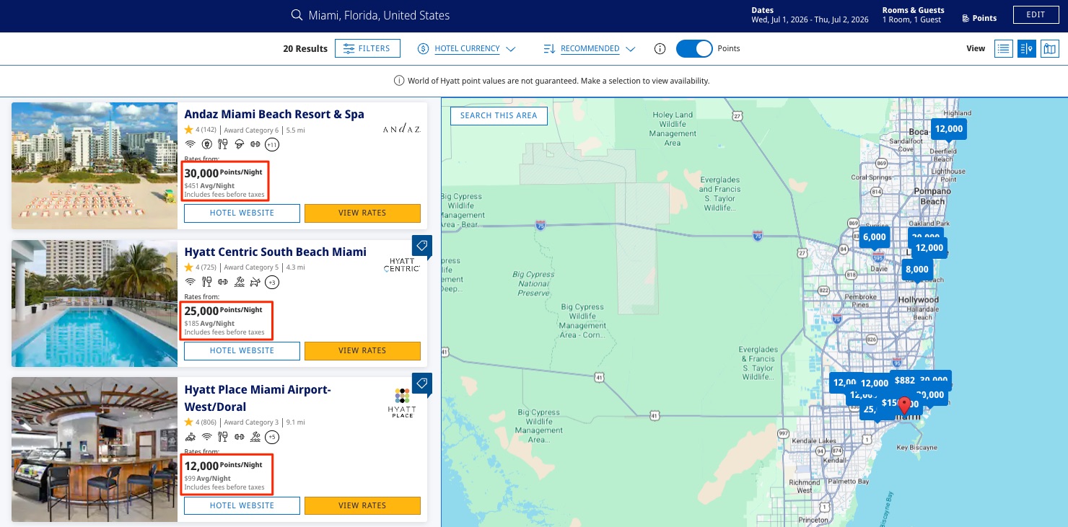This screenshot has height=527, width=1068.
Task: Click the search magnifier icon beside Miami
Action: click(296, 15)
